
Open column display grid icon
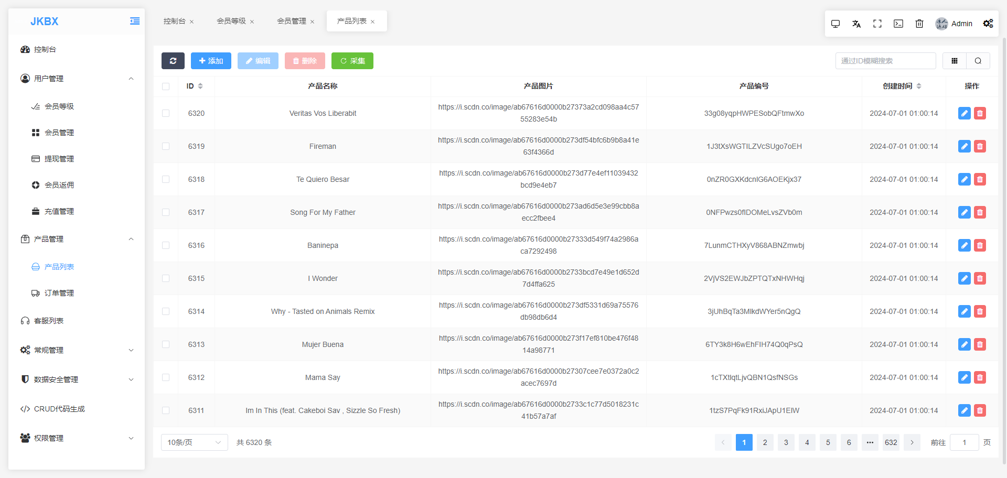[955, 61]
